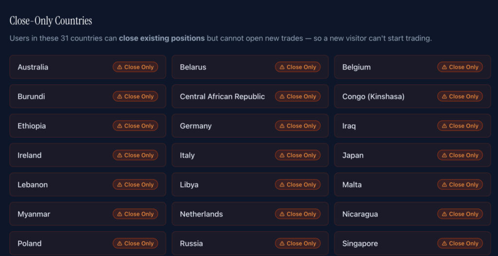This screenshot has width=498, height=256.
Task: Select the Nicaragua country card
Action: 412,214
